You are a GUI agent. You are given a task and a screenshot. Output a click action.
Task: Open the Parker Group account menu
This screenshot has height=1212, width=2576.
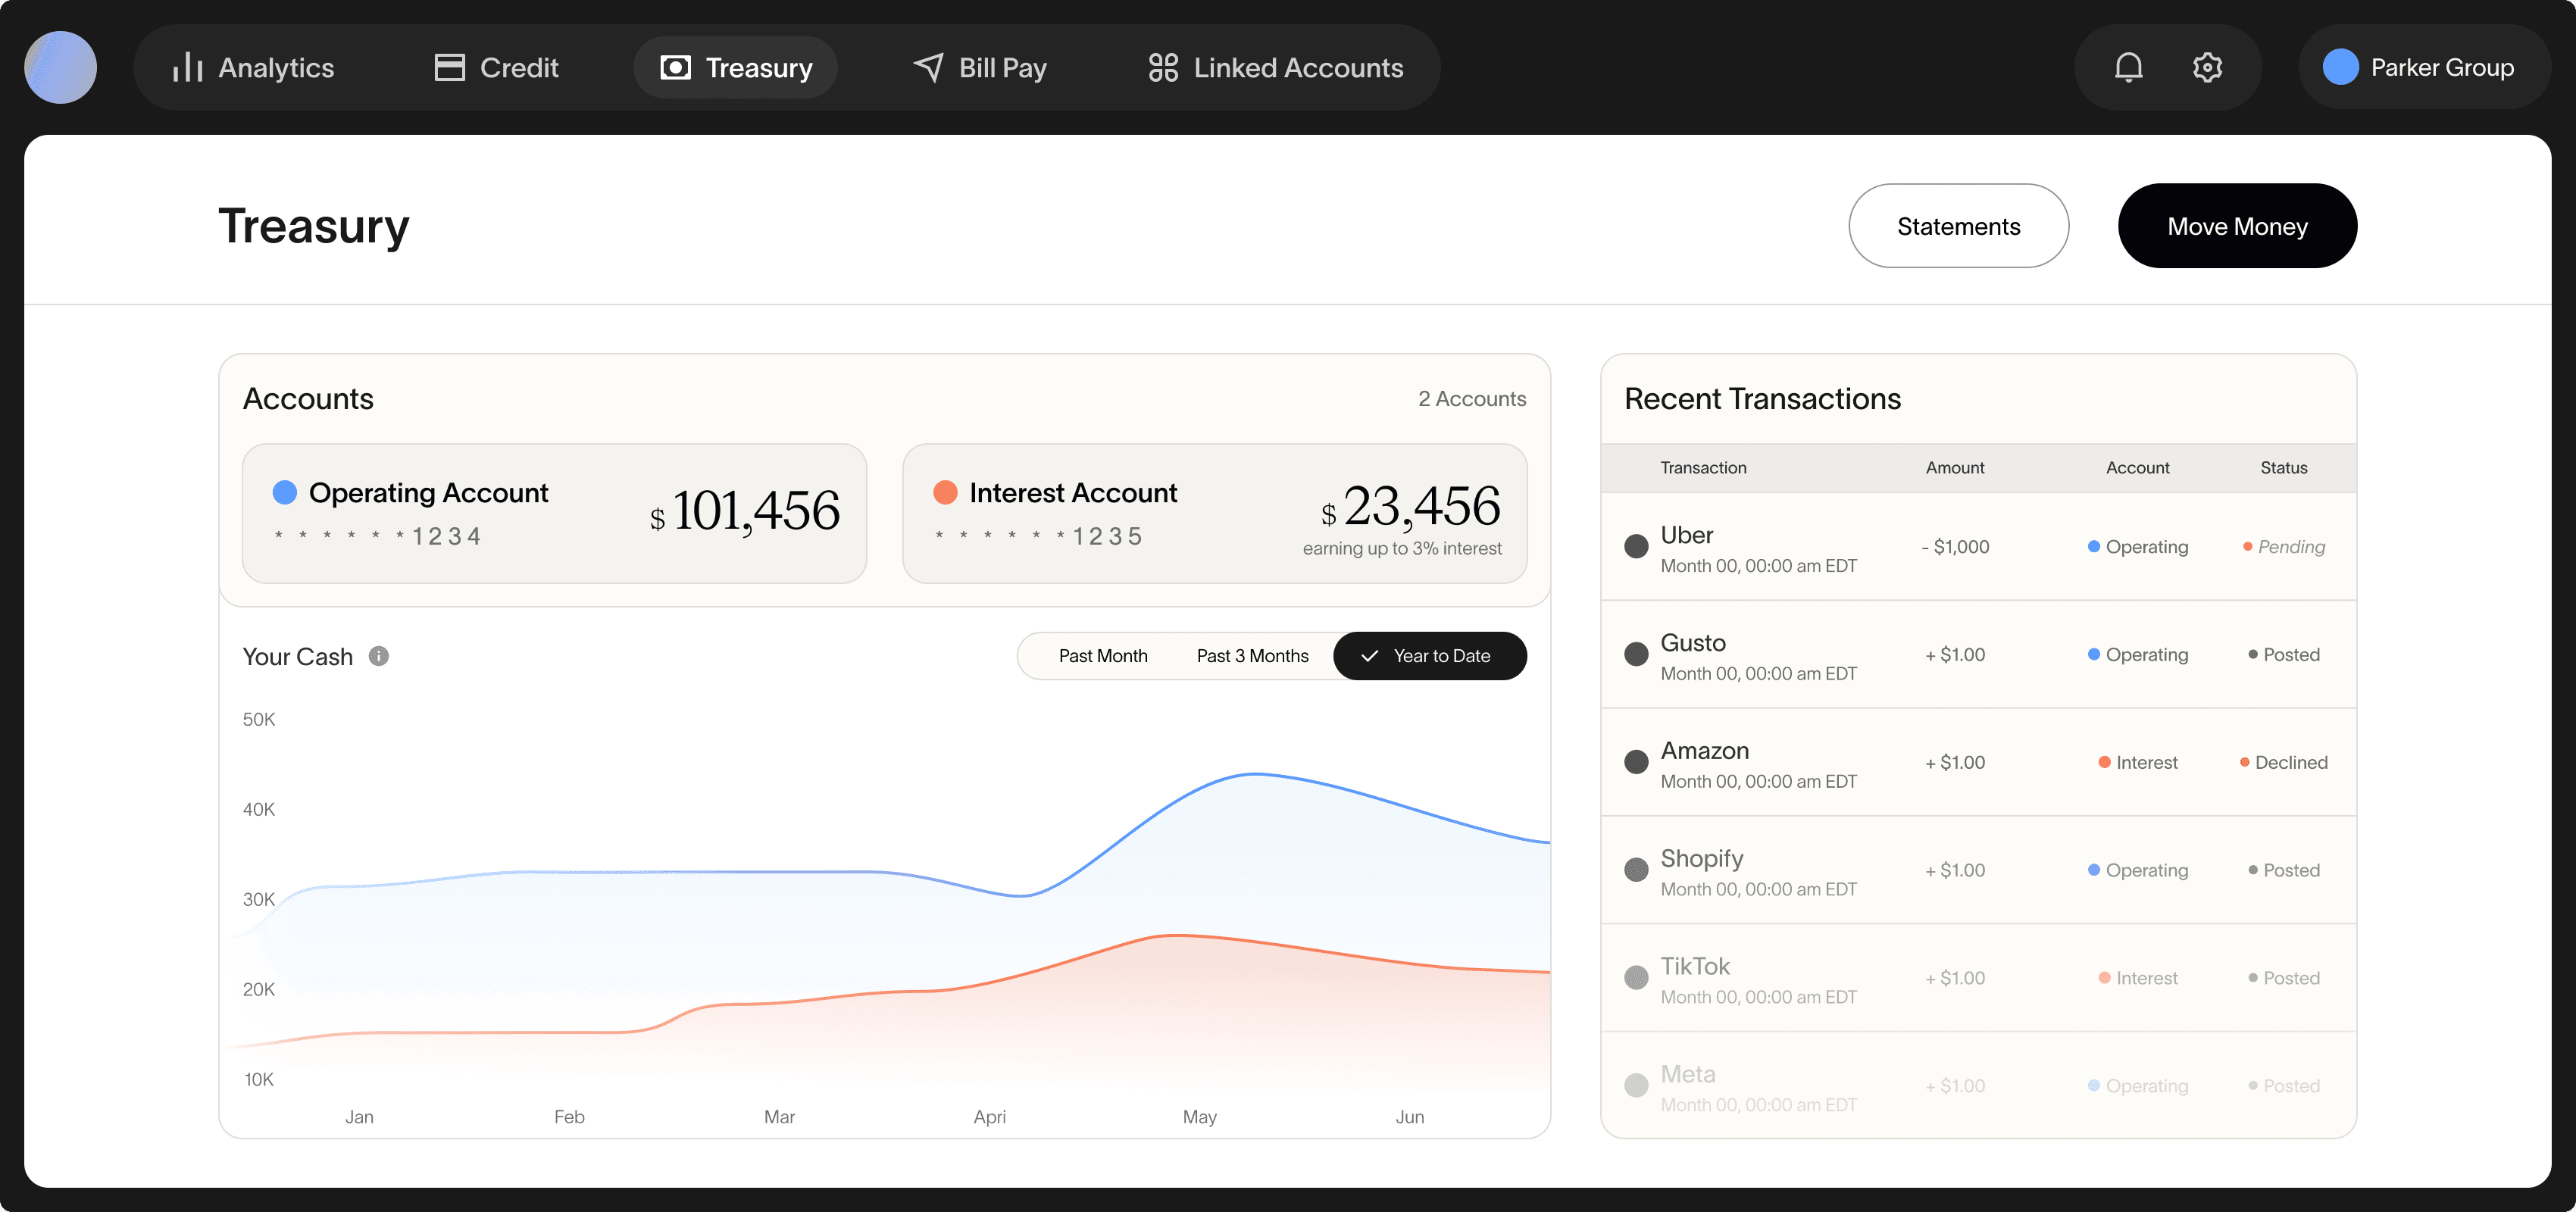(2422, 67)
